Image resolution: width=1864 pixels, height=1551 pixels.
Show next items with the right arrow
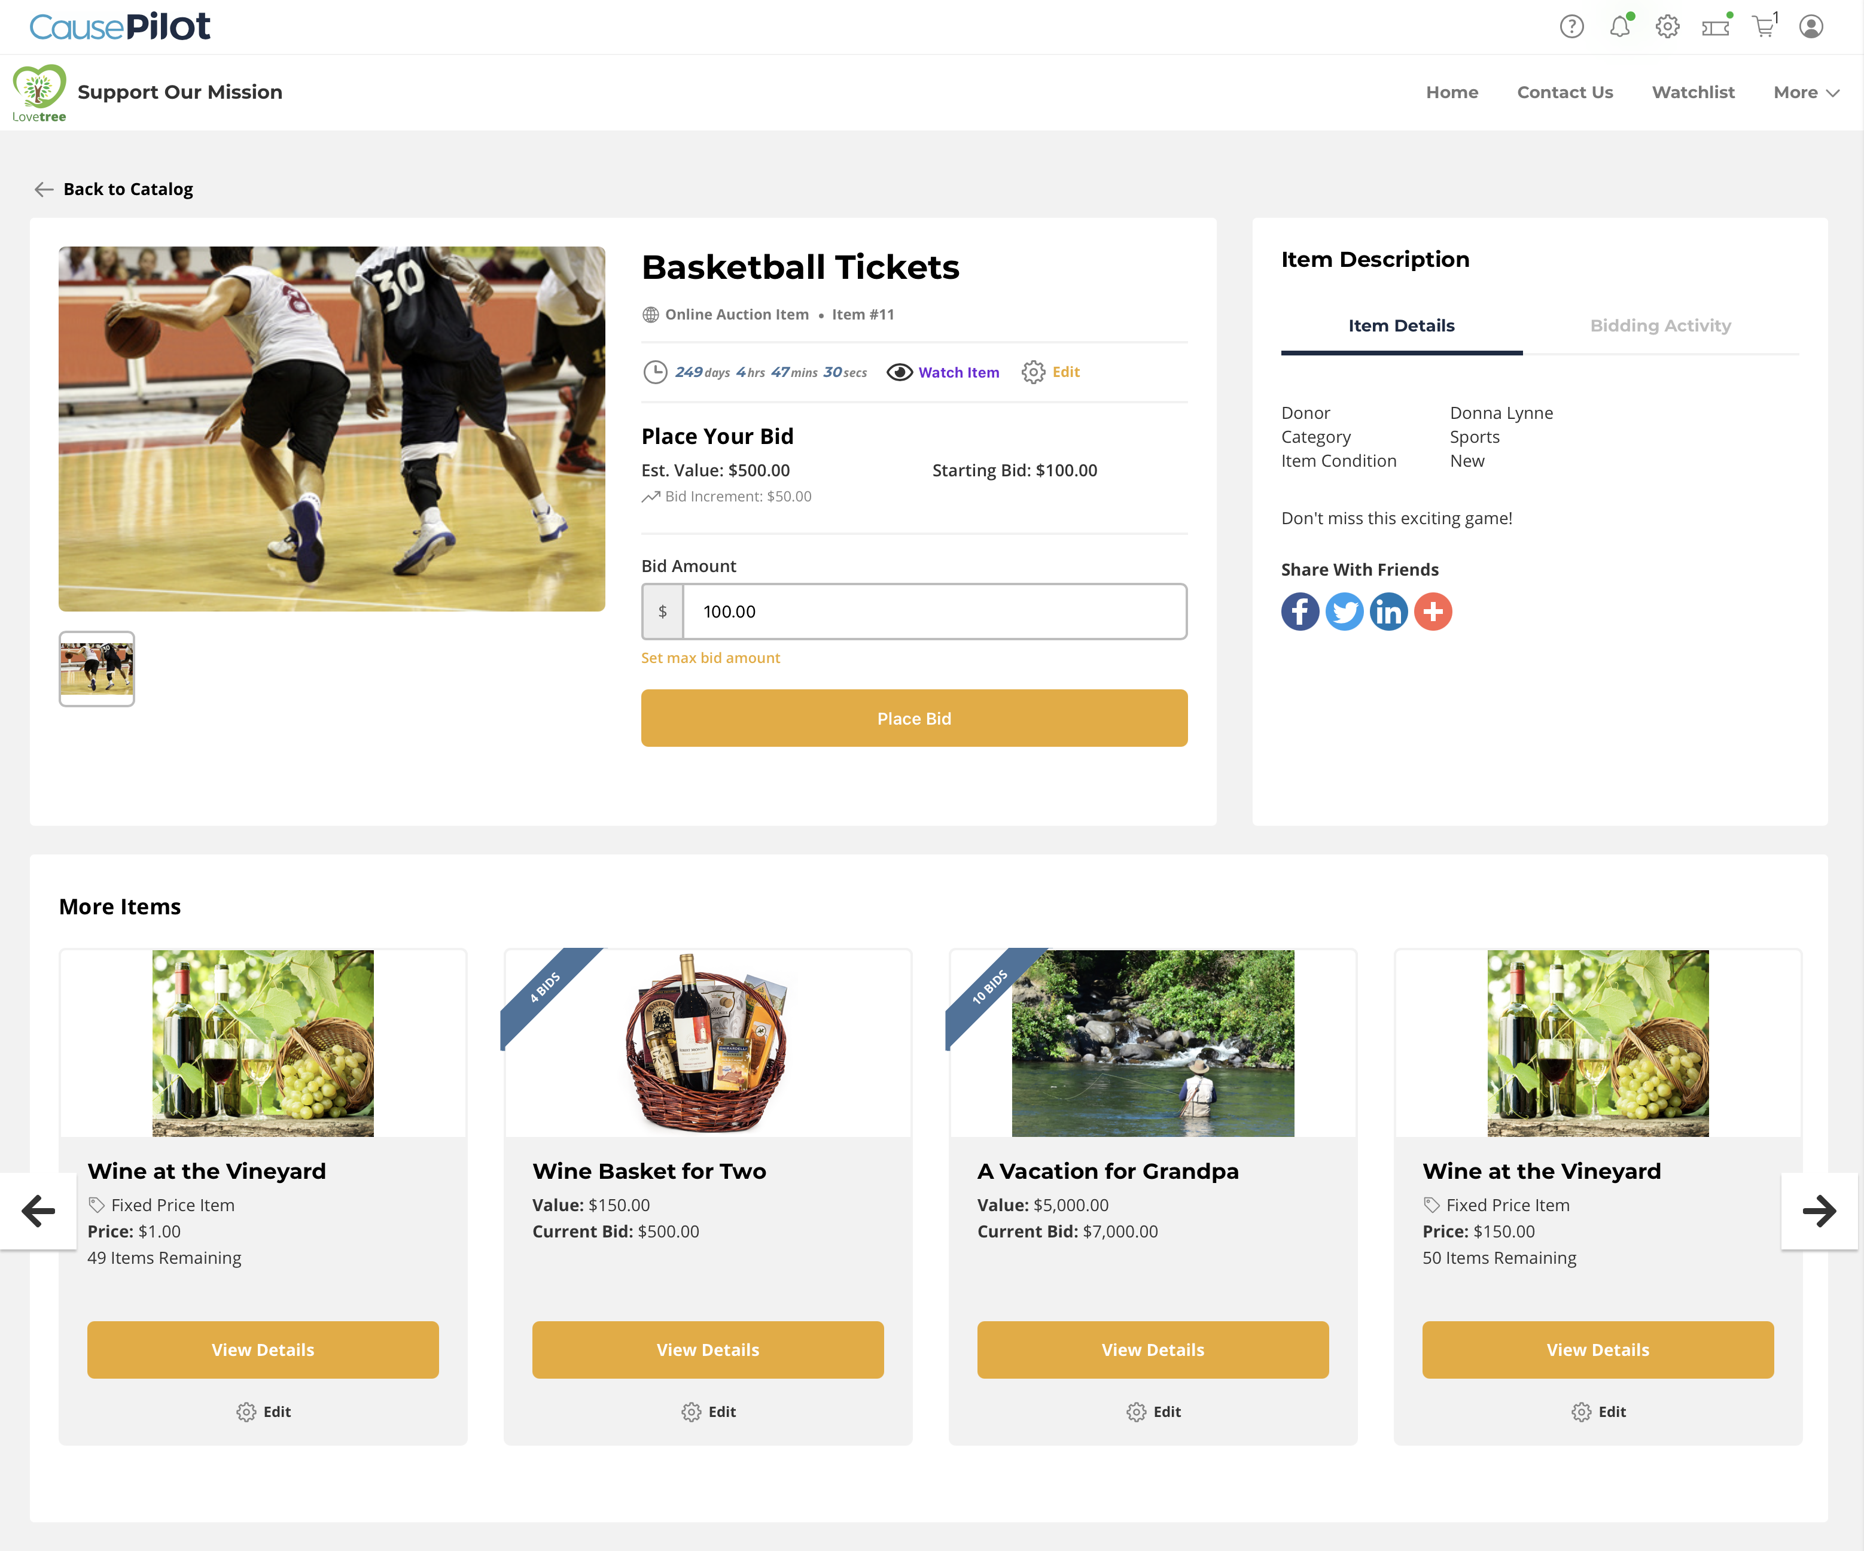1819,1211
